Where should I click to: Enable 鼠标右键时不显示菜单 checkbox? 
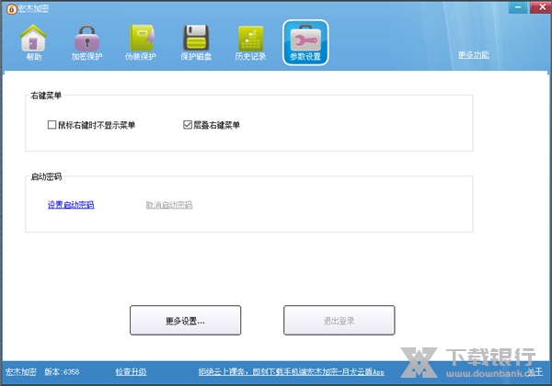52,125
